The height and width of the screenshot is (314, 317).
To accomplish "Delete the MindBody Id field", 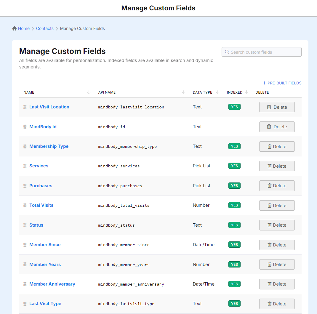I will (x=277, y=127).
